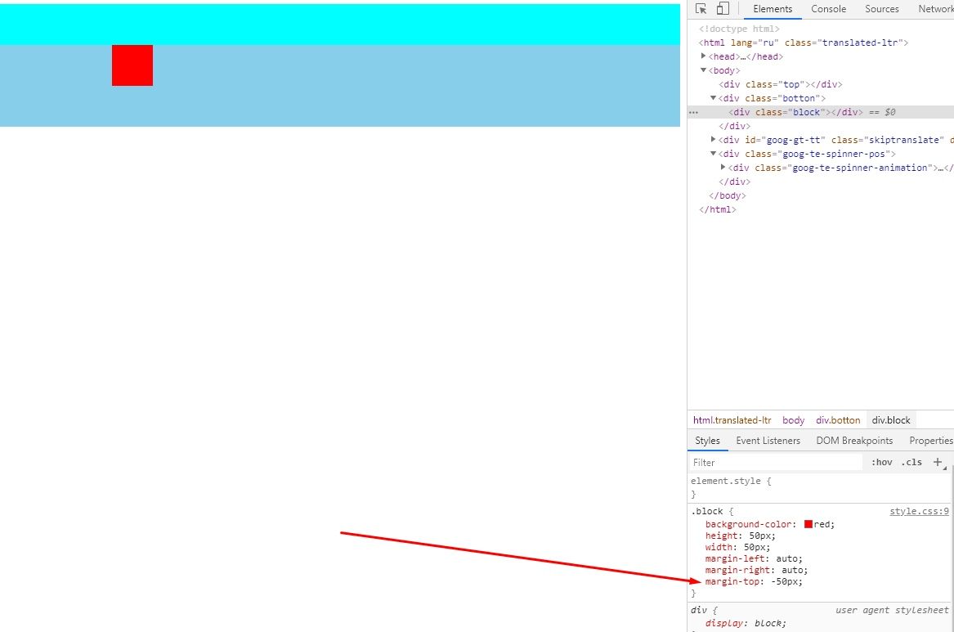Switch to the Styles pane tab
The image size is (954, 632).
click(708, 441)
